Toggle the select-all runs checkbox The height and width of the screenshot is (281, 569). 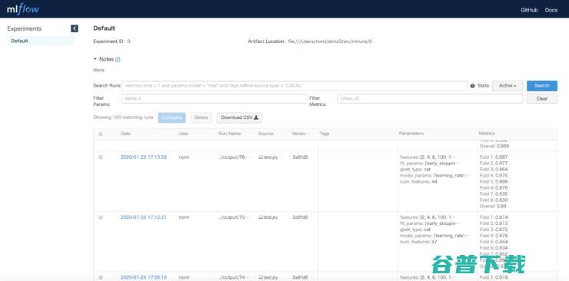pyautogui.click(x=101, y=134)
